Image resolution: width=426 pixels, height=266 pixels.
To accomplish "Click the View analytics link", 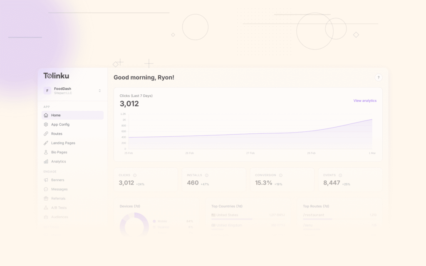I will [x=365, y=101].
